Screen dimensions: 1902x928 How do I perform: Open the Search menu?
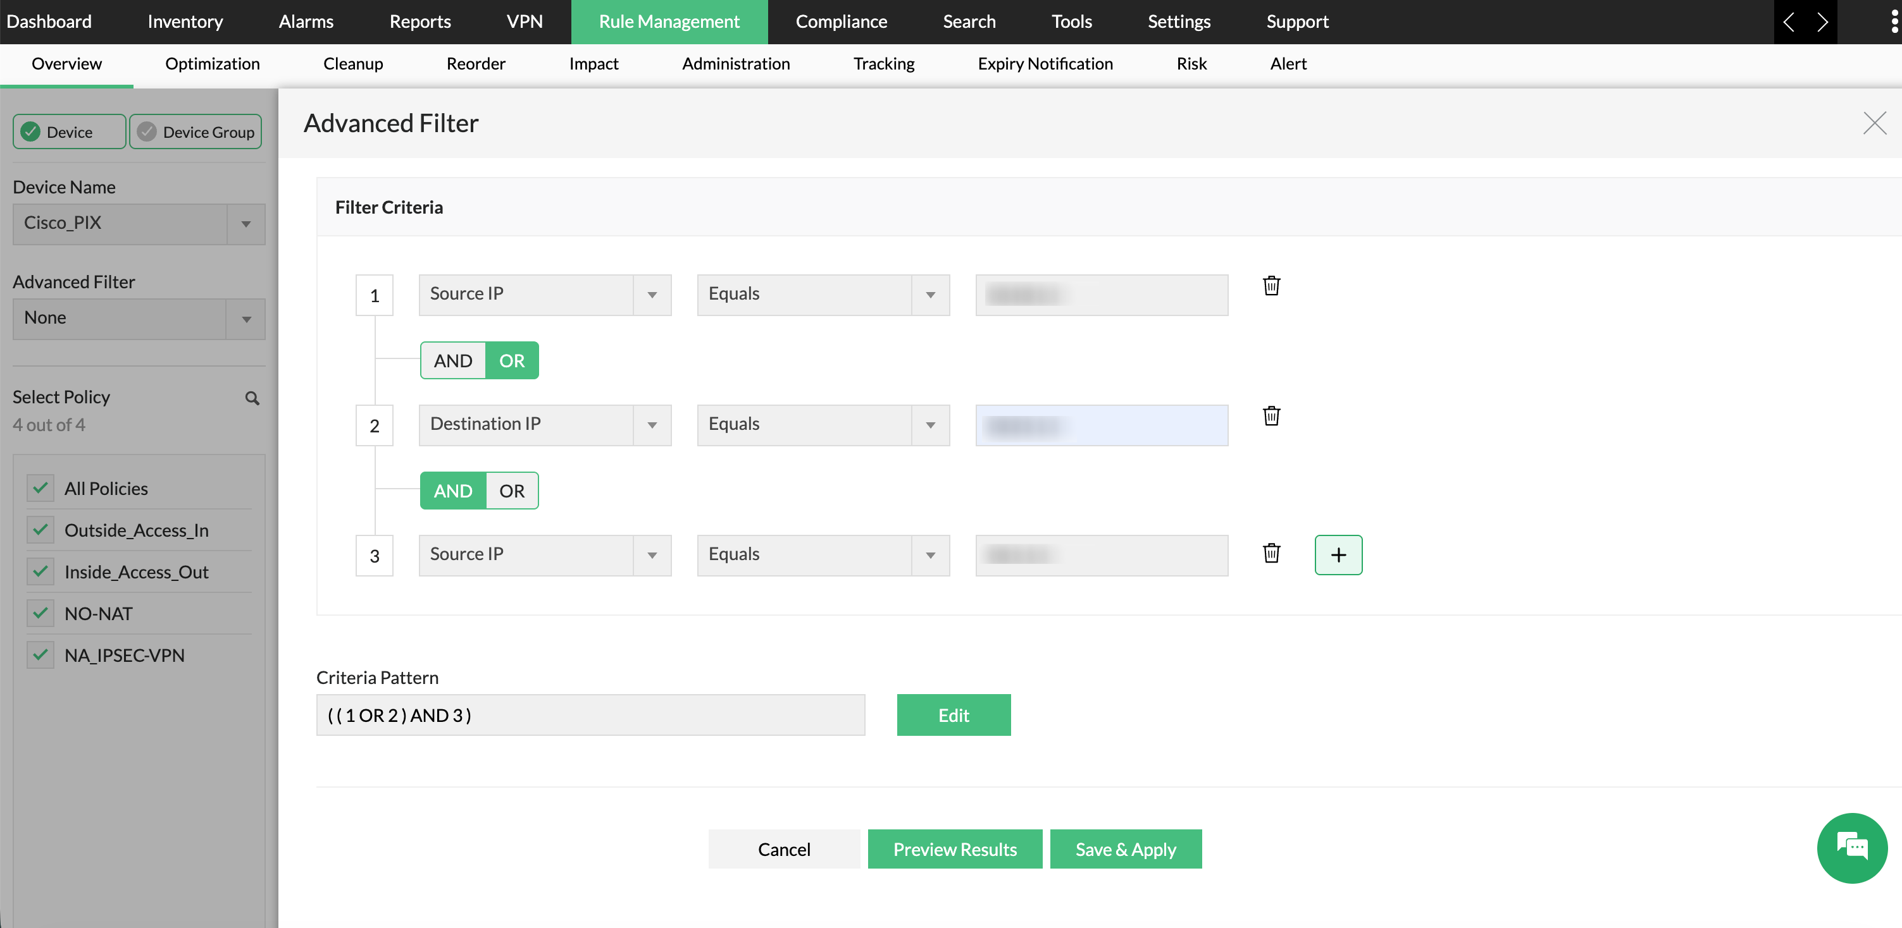[969, 21]
